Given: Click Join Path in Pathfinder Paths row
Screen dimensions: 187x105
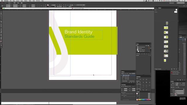Looking at the screenshot, I should (x=137, y=80).
